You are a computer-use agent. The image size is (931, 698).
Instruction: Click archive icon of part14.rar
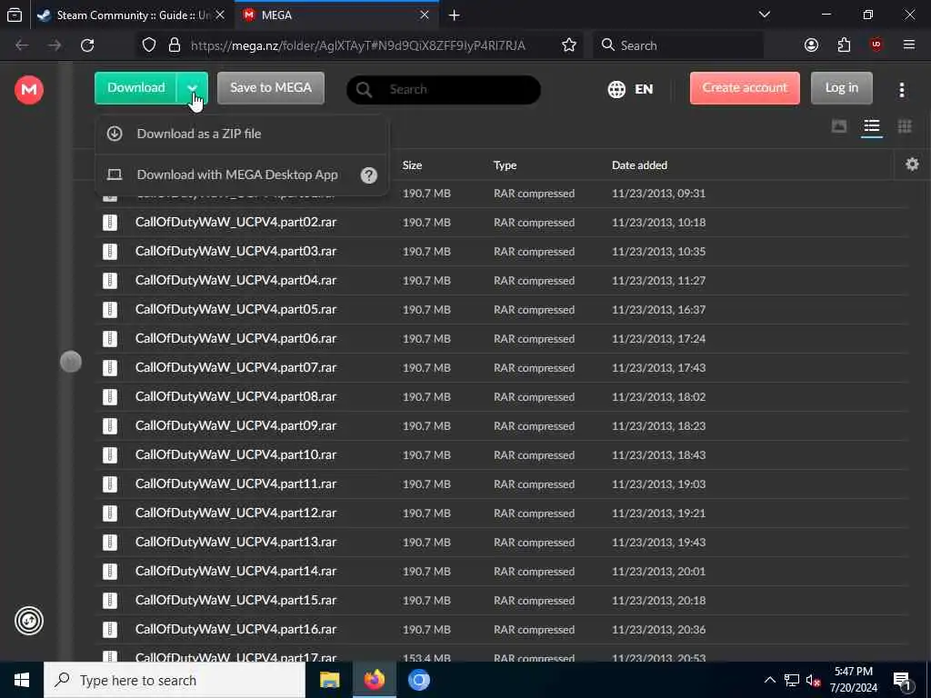pos(110,571)
